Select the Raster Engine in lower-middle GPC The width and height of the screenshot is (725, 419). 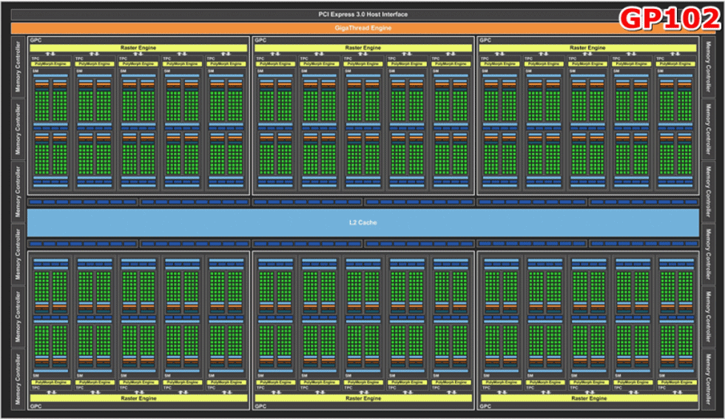click(x=362, y=398)
